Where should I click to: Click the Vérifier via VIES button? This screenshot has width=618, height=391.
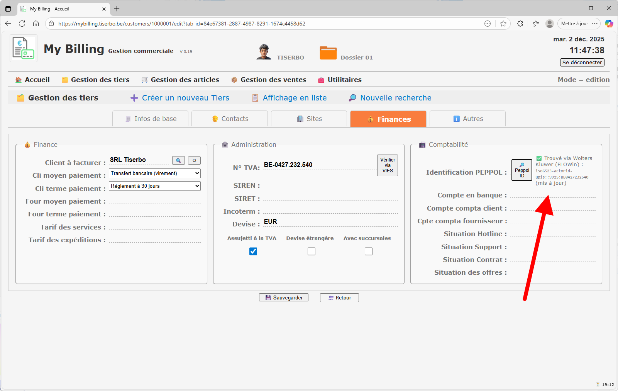coord(387,165)
